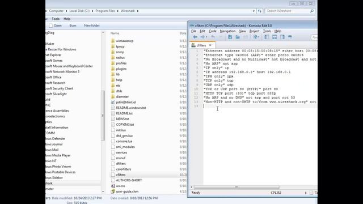Image resolution: width=363 pixels, height=204 pixels.
Task: Click the navigation pane entry ending in Media Player
Action: coord(58,155)
